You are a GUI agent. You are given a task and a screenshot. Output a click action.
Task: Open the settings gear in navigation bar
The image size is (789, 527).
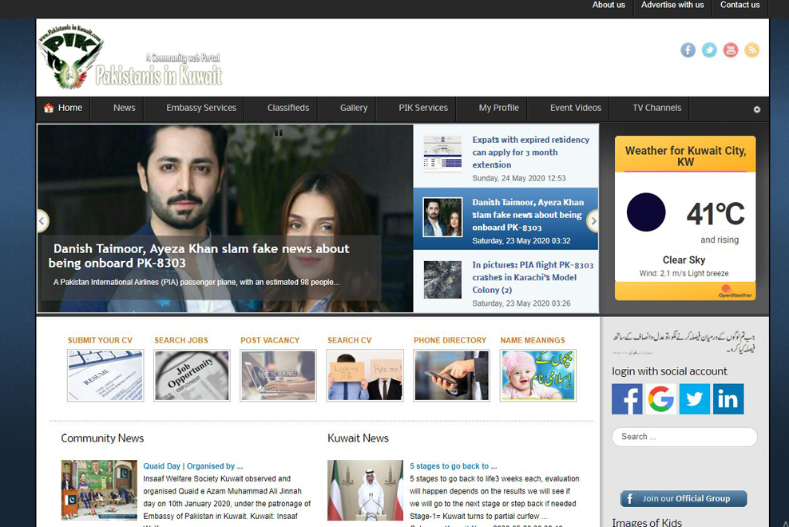[x=757, y=109]
